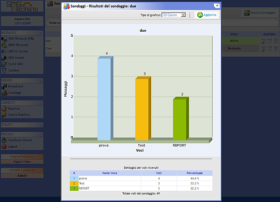Edit icon for the Attivo survey

click(269, 41)
